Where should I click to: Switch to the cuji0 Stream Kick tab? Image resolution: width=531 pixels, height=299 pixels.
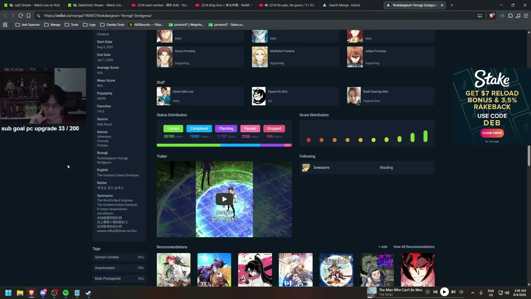point(32,5)
